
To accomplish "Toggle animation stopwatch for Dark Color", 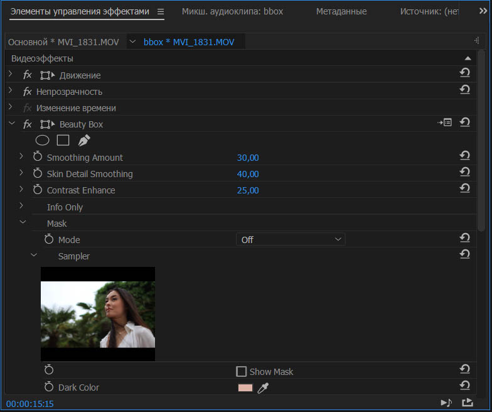I will click(49, 386).
